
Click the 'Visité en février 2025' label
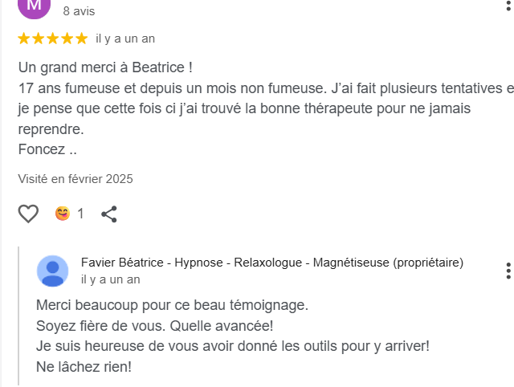coord(75,179)
